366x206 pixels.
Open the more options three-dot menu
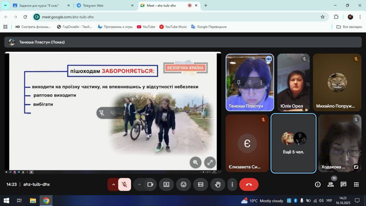[x=232, y=185]
